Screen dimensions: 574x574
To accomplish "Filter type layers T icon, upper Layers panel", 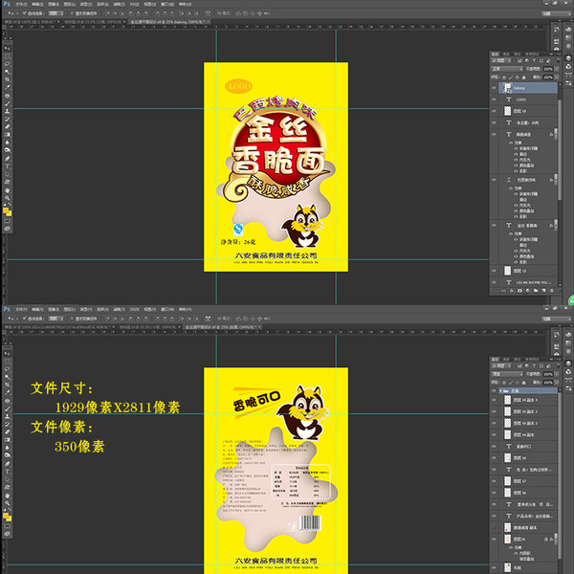I will [x=534, y=60].
